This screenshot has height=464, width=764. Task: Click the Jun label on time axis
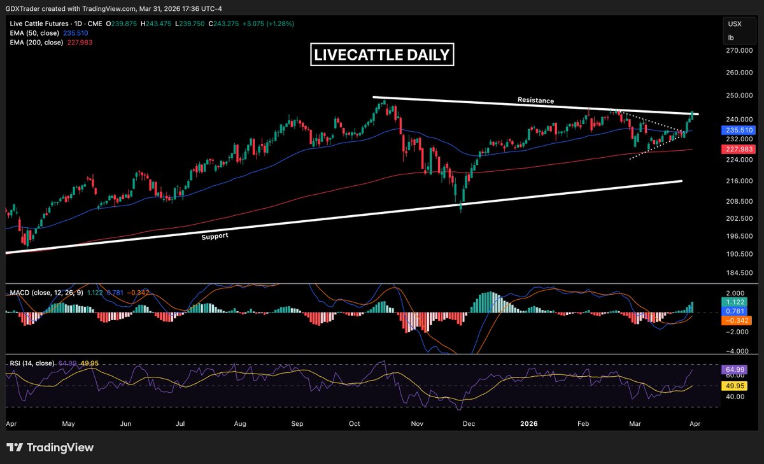point(126,423)
